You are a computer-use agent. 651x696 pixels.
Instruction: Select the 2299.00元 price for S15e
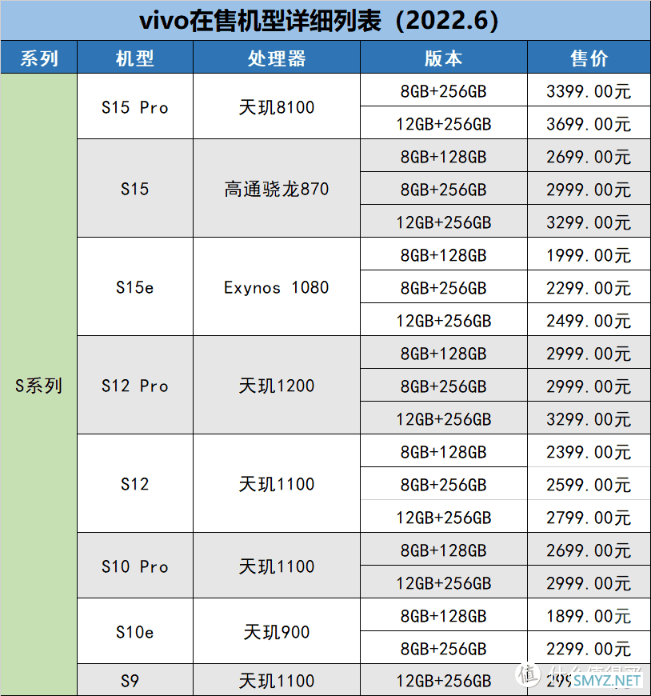[589, 287]
